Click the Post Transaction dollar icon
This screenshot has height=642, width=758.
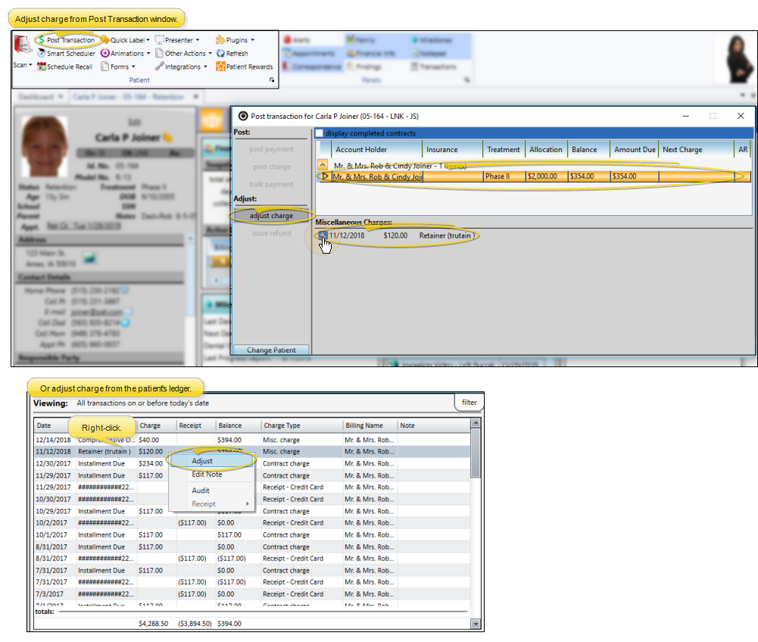pyautogui.click(x=40, y=40)
